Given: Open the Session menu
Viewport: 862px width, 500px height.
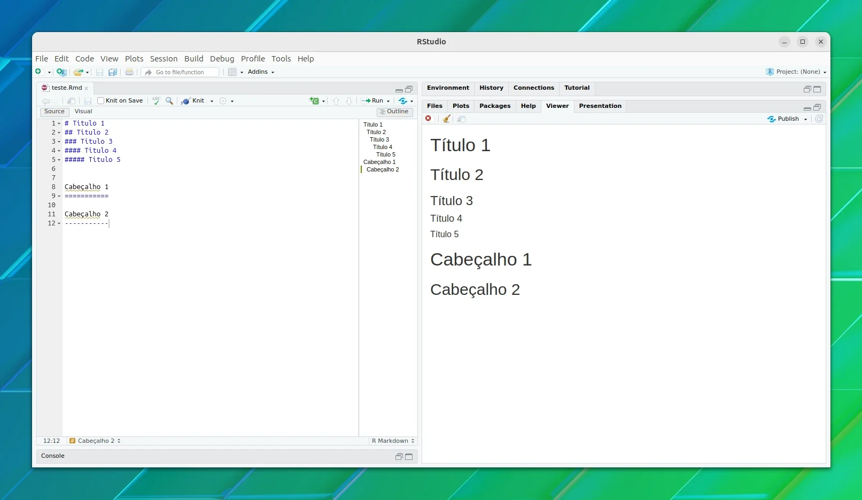Looking at the screenshot, I should click(x=164, y=59).
